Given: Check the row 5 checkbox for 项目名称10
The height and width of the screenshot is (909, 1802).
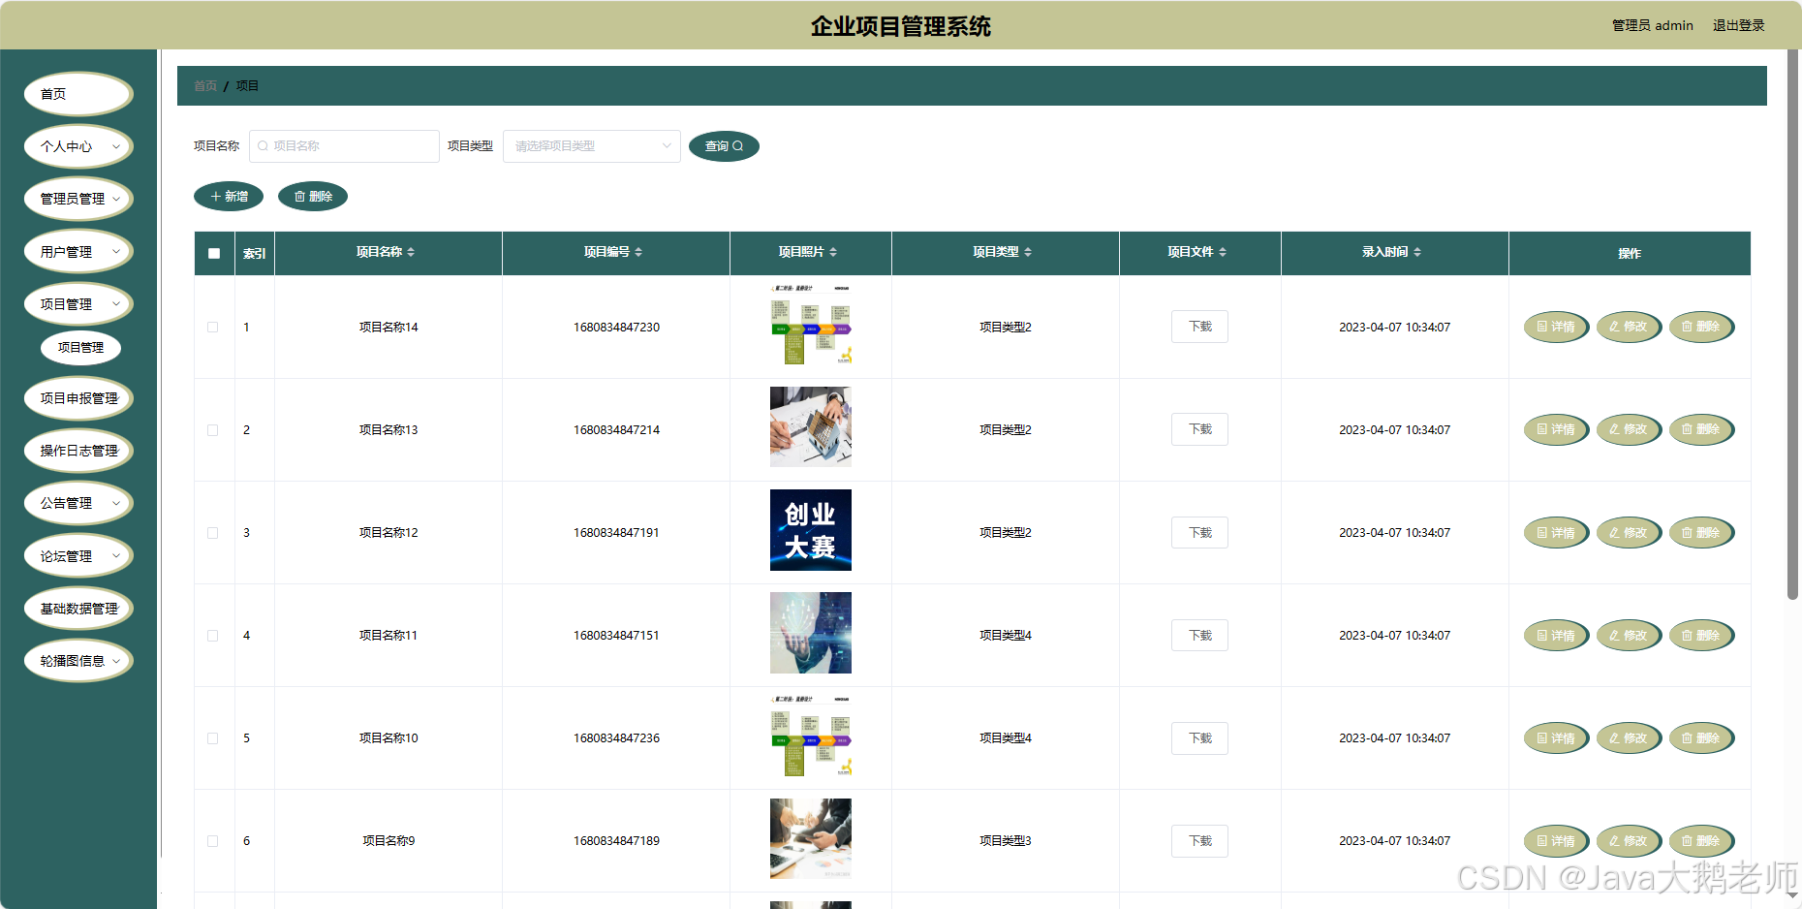Looking at the screenshot, I should tap(213, 738).
